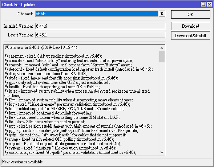
Task: Click the "New version is available" status text
Action: coord(23,162)
